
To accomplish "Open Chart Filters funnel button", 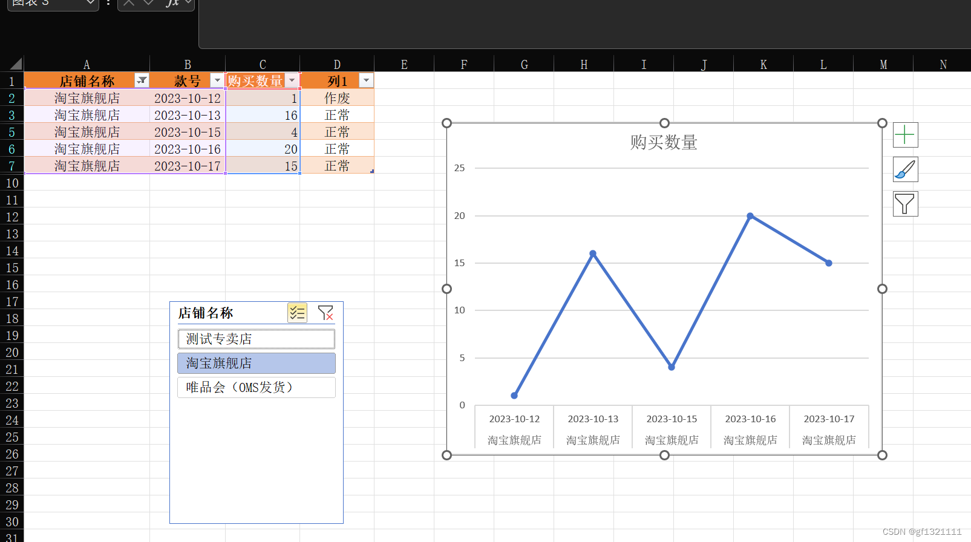I will (x=905, y=204).
